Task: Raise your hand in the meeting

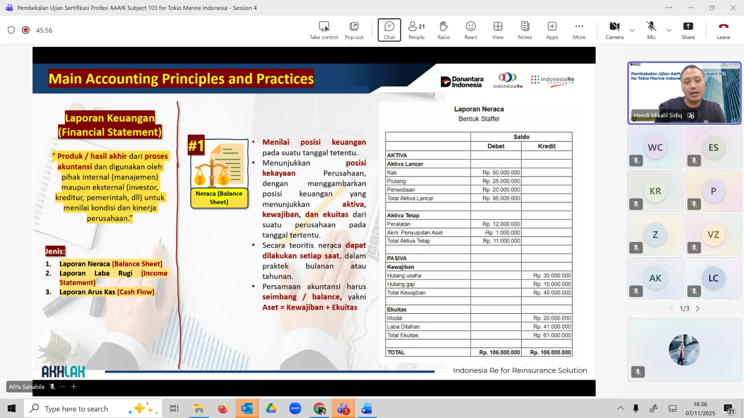Action: coord(444,30)
